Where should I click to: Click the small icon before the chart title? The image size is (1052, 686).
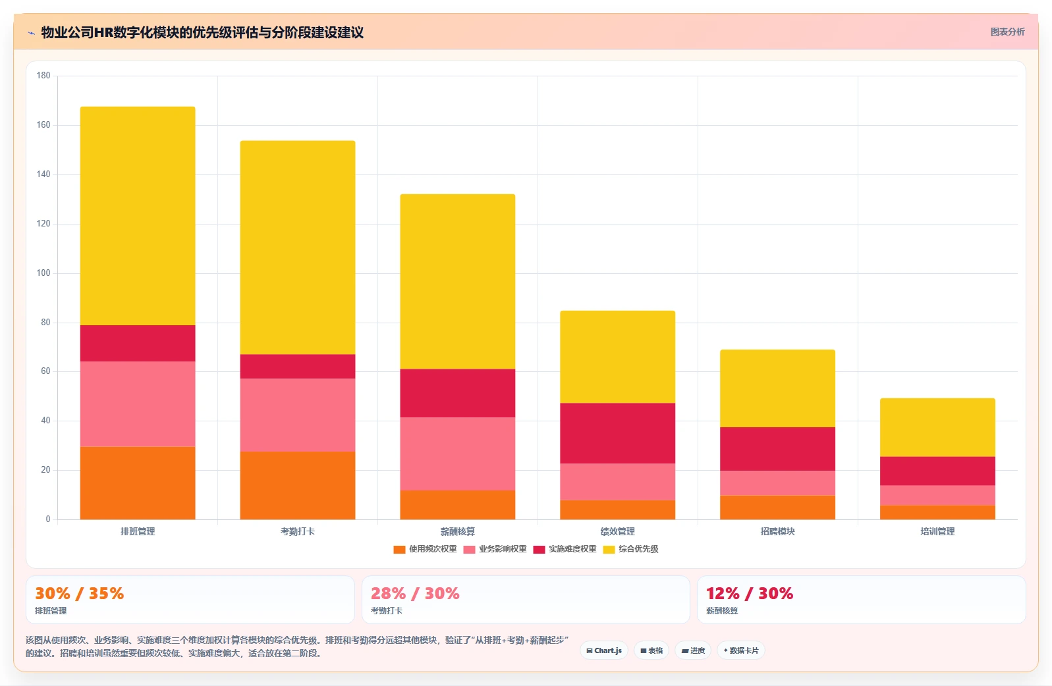tap(31, 32)
